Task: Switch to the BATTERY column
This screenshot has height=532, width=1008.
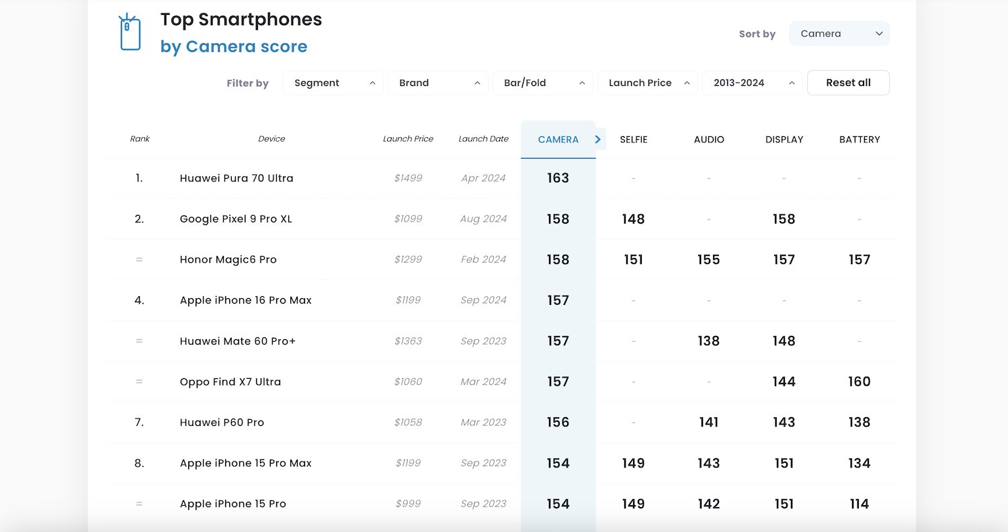Action: pos(859,140)
